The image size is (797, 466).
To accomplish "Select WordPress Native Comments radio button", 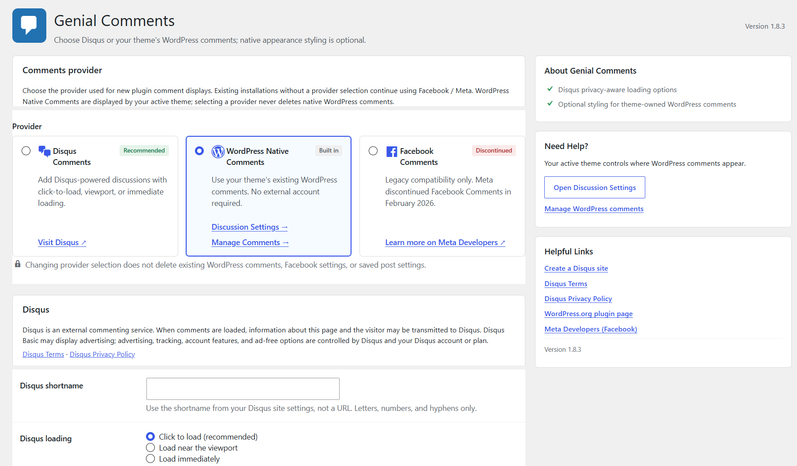I will (199, 151).
